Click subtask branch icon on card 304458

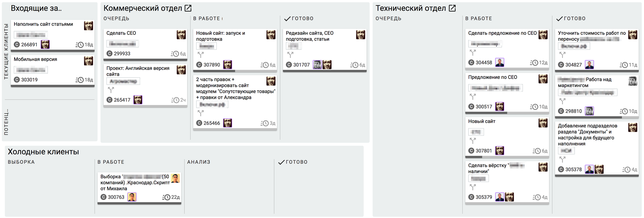(472, 52)
